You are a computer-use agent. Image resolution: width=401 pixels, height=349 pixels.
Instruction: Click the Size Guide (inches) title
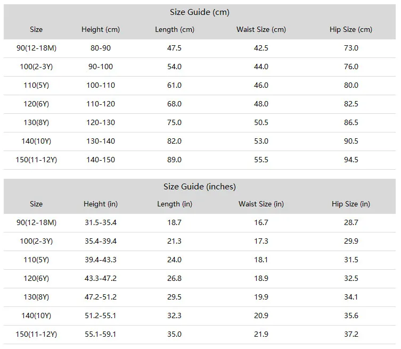click(x=200, y=187)
